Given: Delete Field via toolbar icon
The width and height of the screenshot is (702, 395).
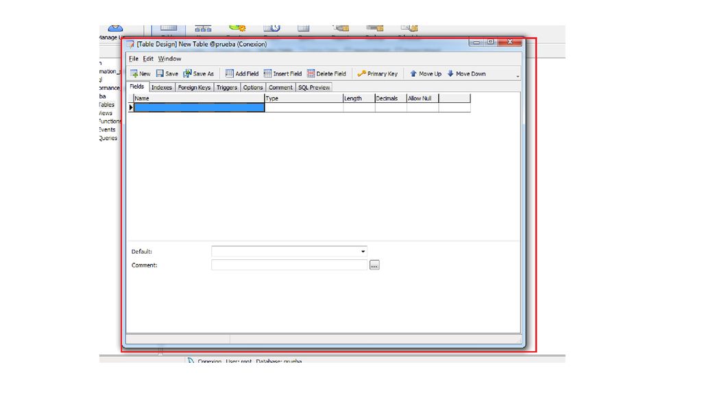Looking at the screenshot, I should (x=311, y=73).
